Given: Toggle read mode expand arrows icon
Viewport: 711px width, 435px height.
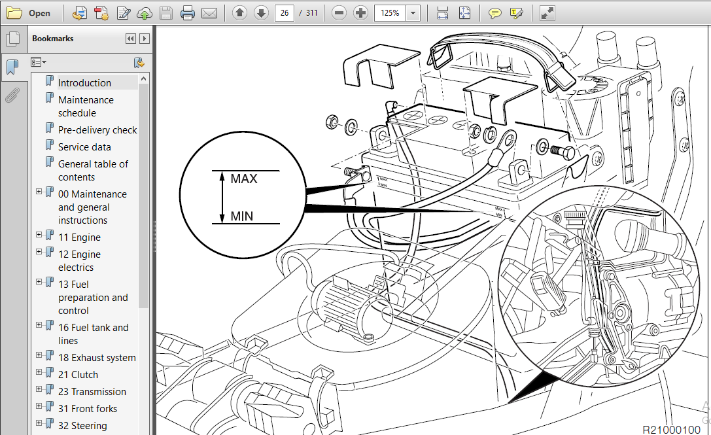Looking at the screenshot, I should coord(547,13).
